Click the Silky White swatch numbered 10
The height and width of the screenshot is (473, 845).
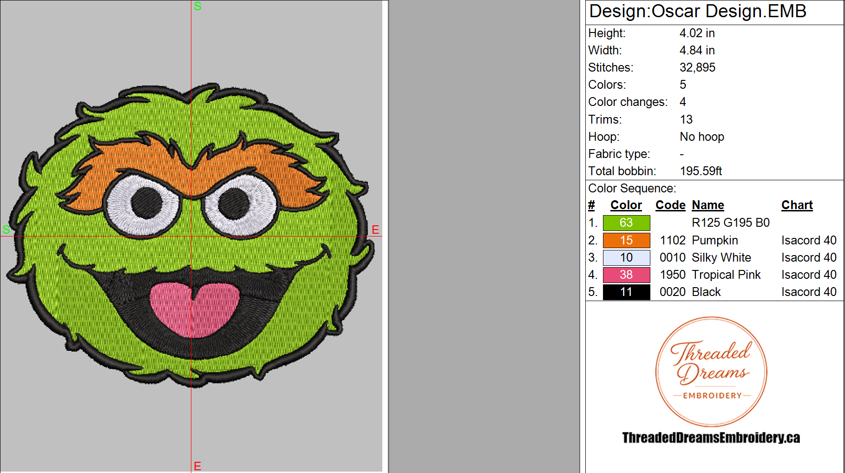click(626, 257)
